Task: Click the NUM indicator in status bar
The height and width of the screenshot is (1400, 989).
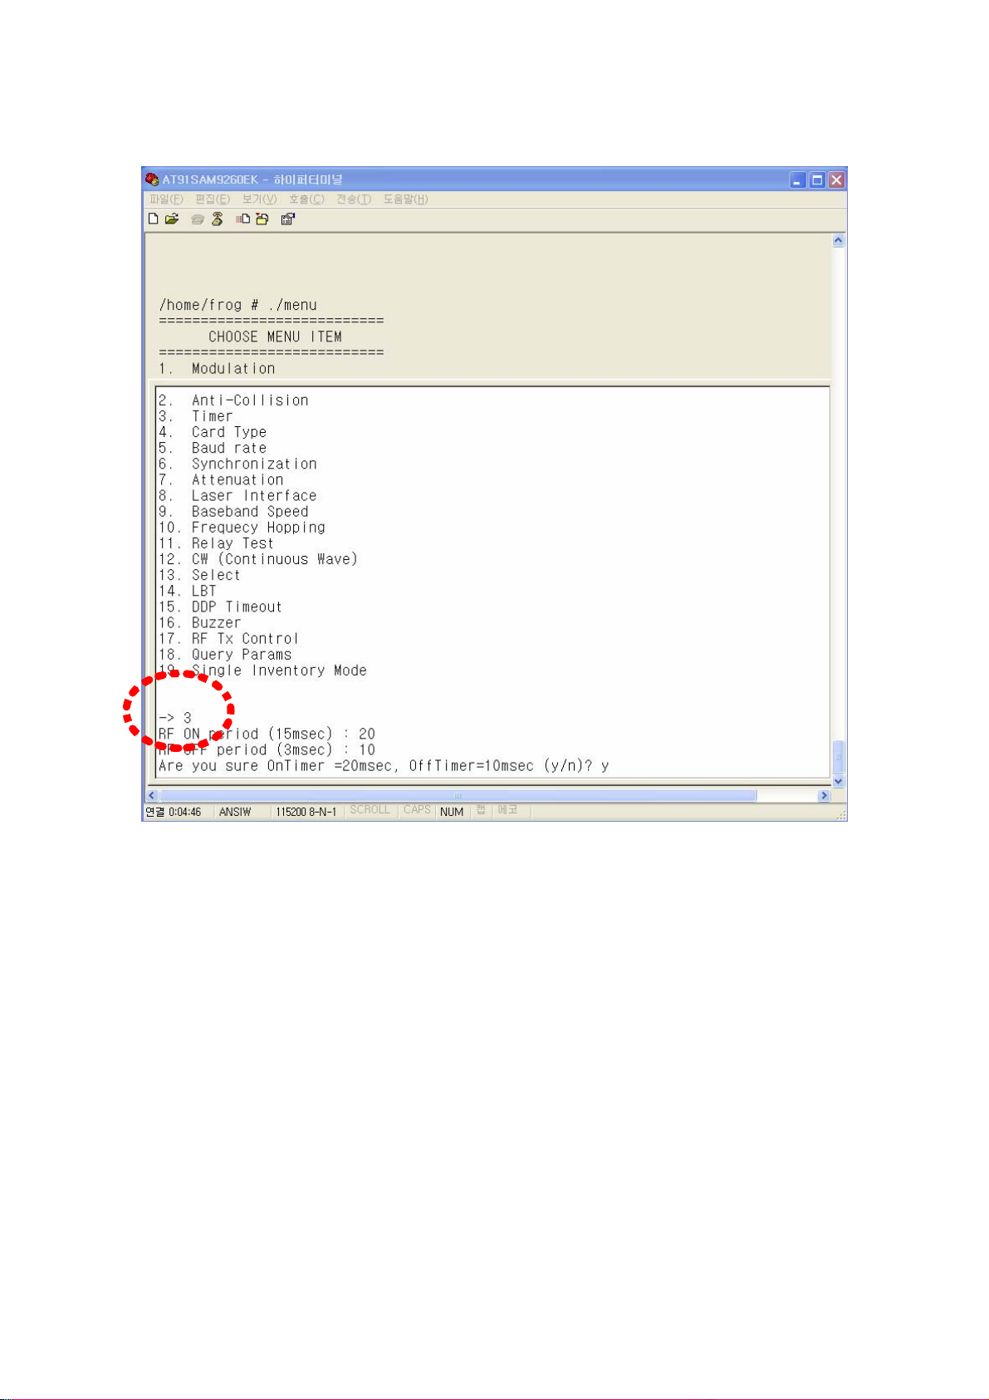Action: (452, 812)
